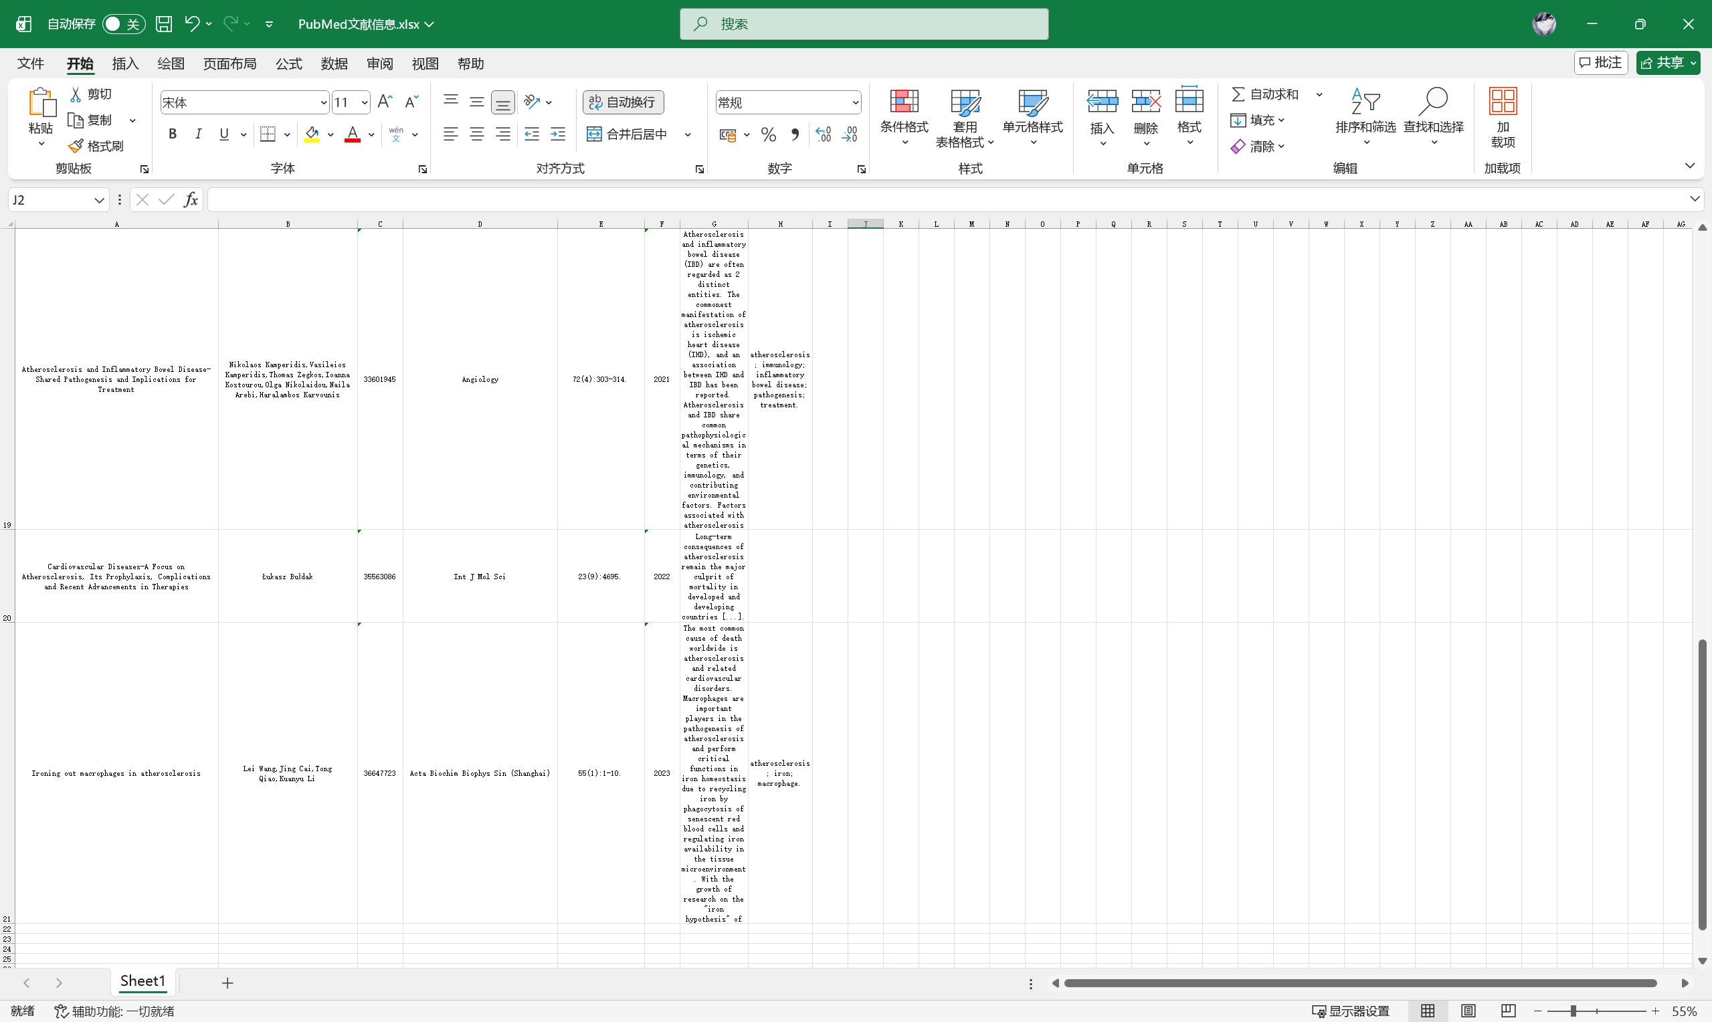The width and height of the screenshot is (1712, 1022).
Task: Click the percent style icon
Action: (769, 134)
